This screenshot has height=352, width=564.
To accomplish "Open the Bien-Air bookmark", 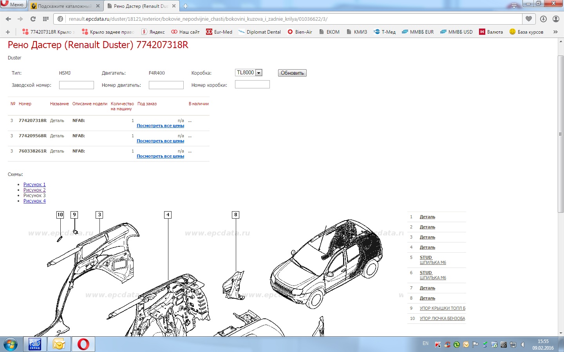I will (300, 32).
